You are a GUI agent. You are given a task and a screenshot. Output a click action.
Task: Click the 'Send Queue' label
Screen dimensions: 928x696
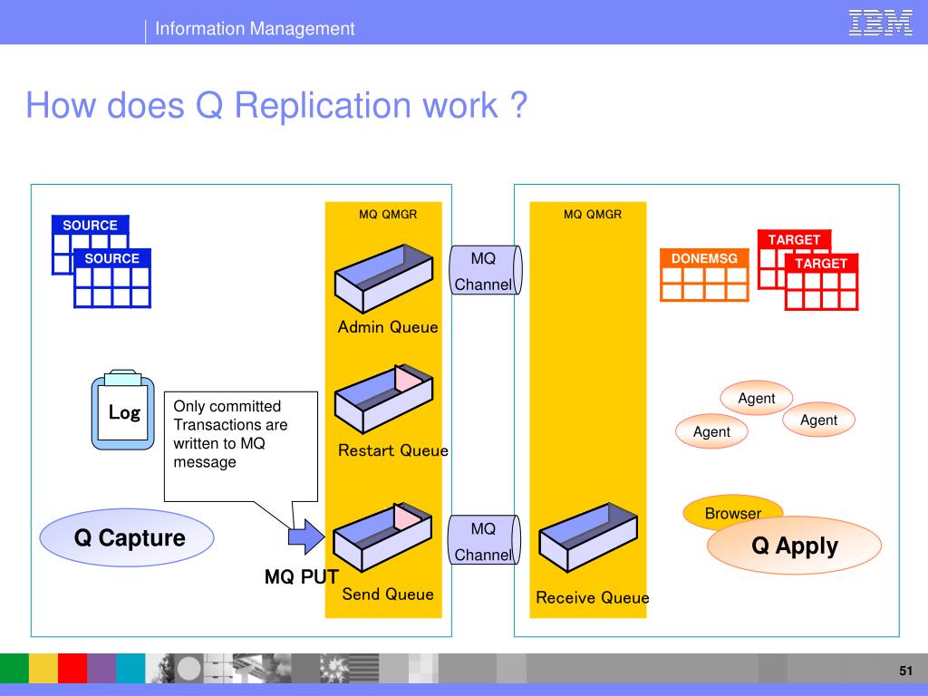388,594
